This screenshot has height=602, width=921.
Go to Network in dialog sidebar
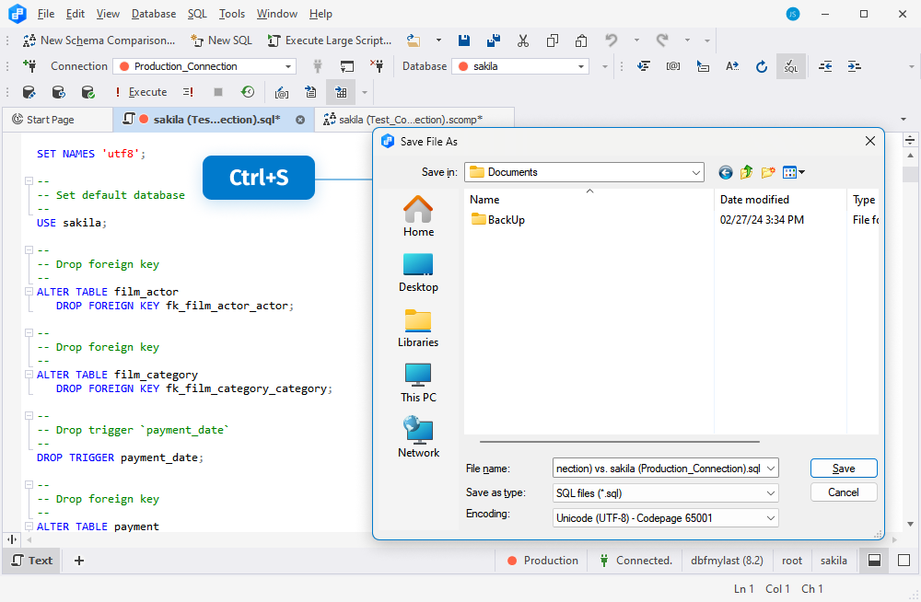click(418, 437)
